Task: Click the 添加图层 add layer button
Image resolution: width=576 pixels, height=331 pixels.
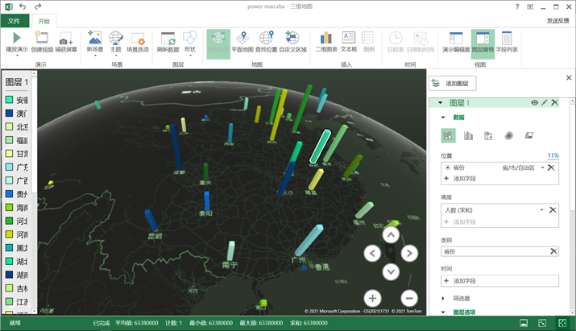Action: pyautogui.click(x=453, y=84)
